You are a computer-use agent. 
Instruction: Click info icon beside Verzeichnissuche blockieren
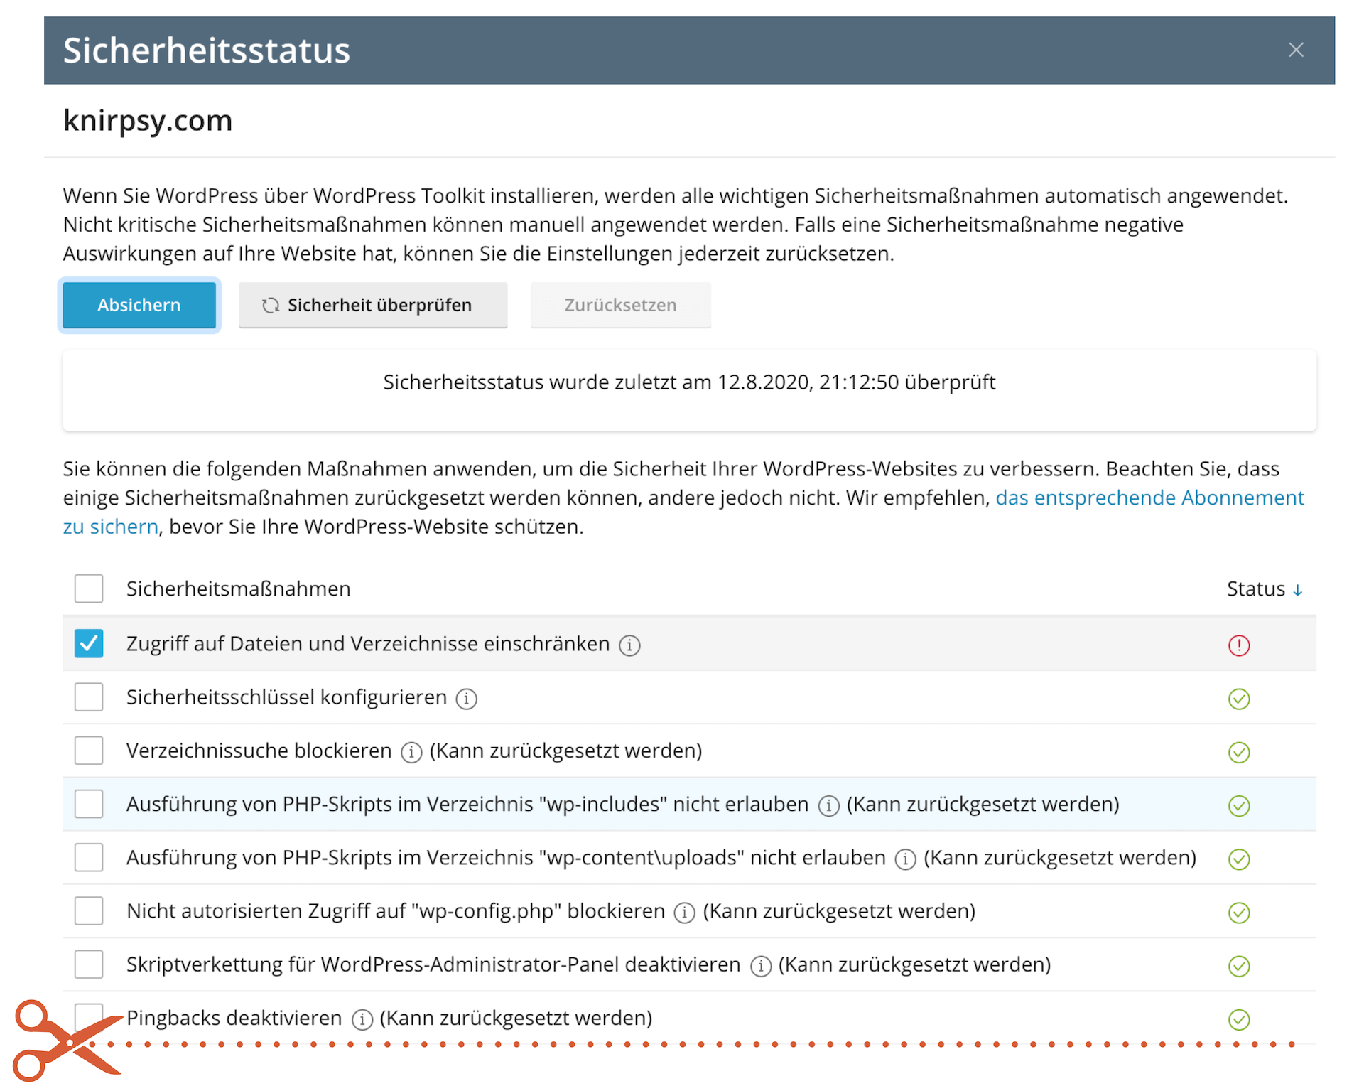click(411, 753)
